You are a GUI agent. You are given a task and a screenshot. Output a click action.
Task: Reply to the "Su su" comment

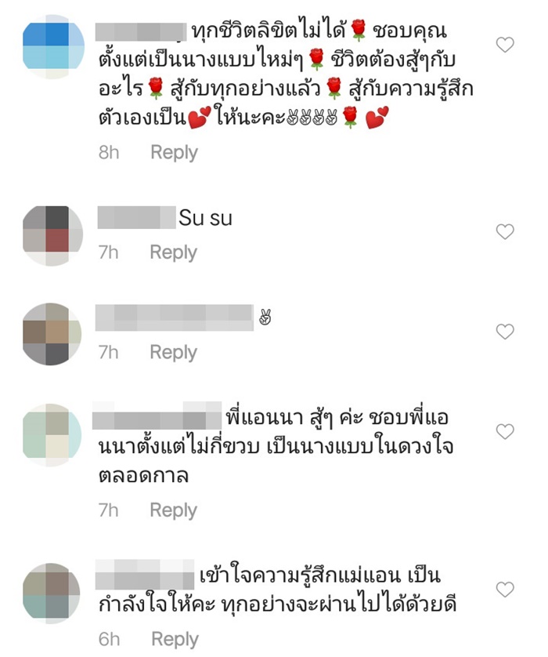173,252
